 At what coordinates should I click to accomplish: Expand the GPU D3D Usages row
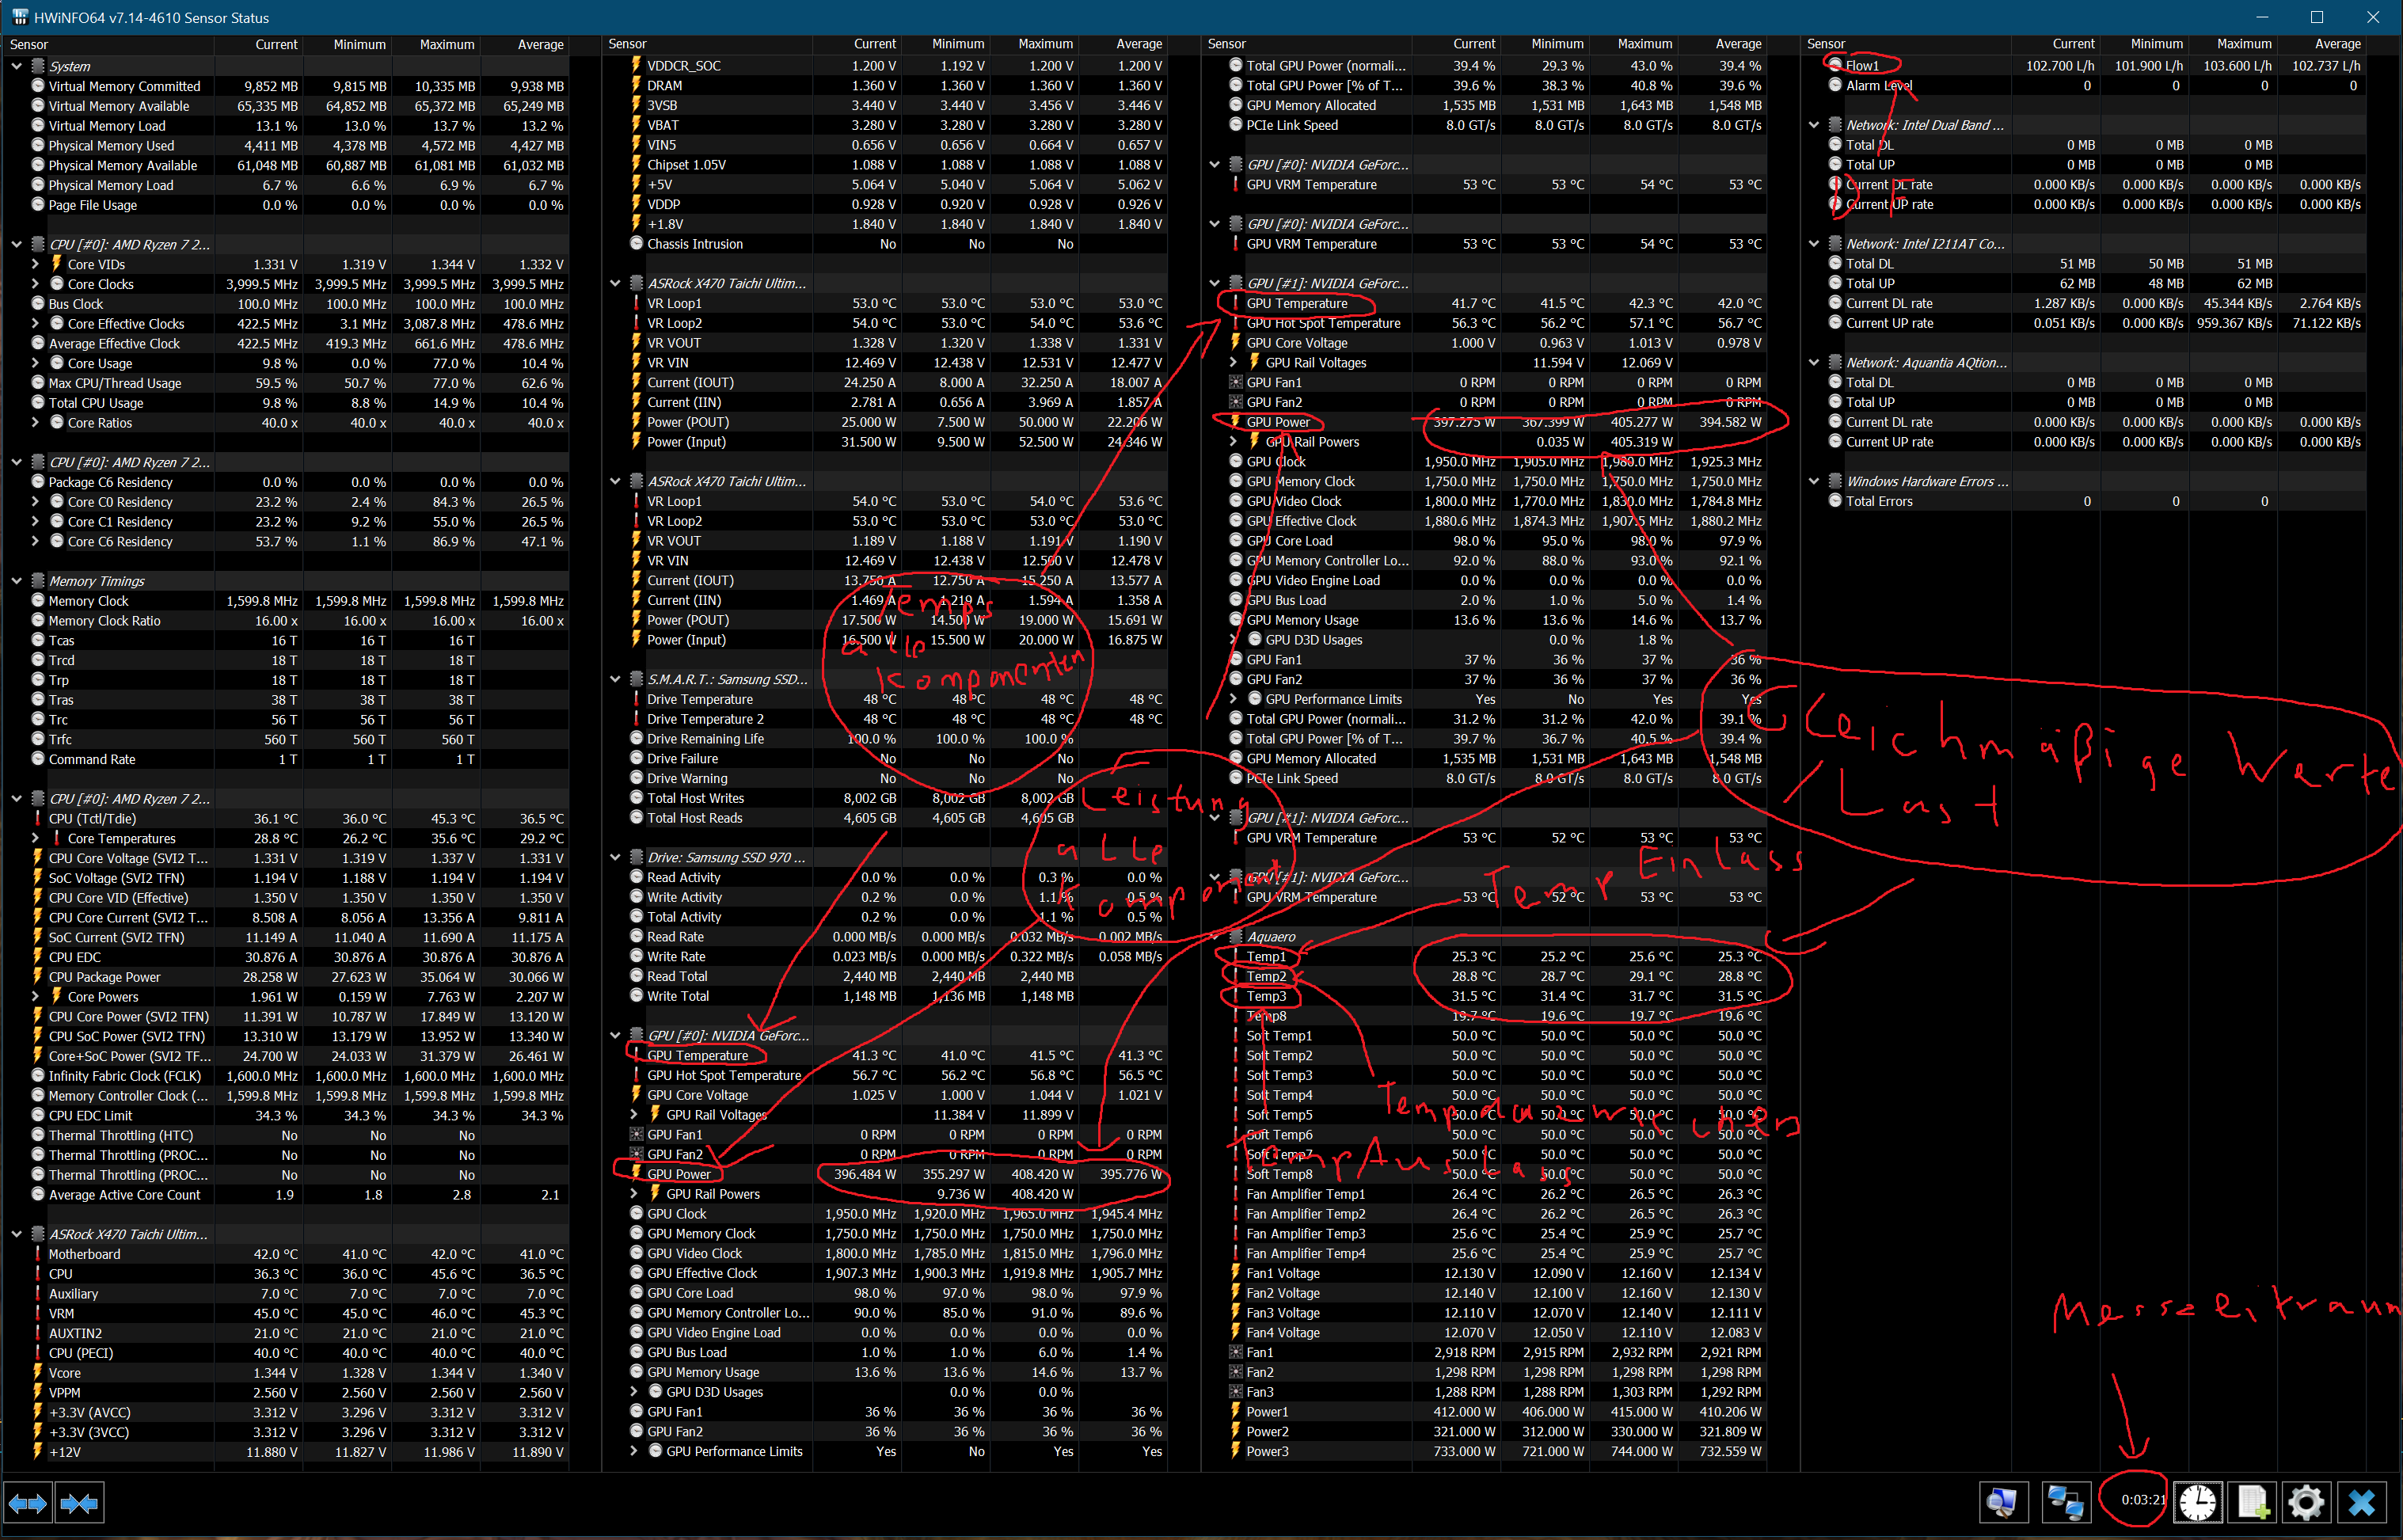pyautogui.click(x=634, y=1392)
